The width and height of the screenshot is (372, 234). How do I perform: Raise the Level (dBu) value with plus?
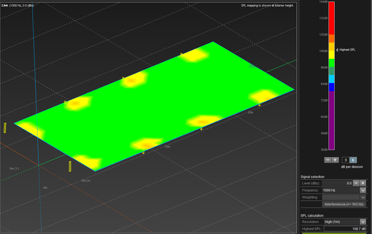coord(363,183)
